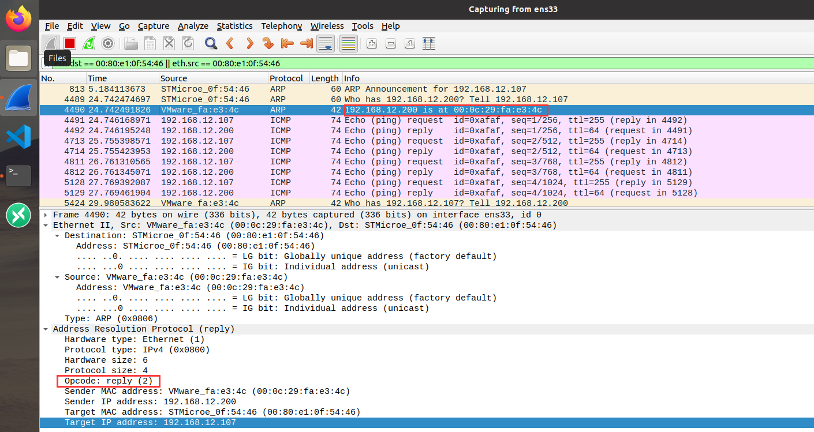Collapse the Address Resolution Protocol section
This screenshot has width=814, height=432.
coord(46,329)
